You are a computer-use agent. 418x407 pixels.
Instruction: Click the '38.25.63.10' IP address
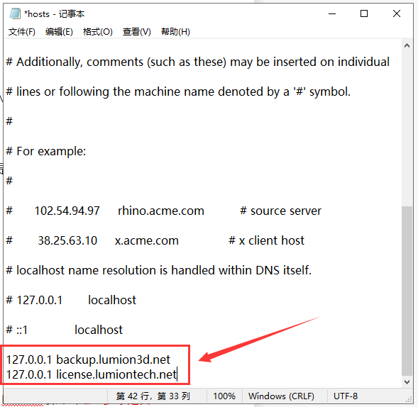pyautogui.click(x=67, y=241)
